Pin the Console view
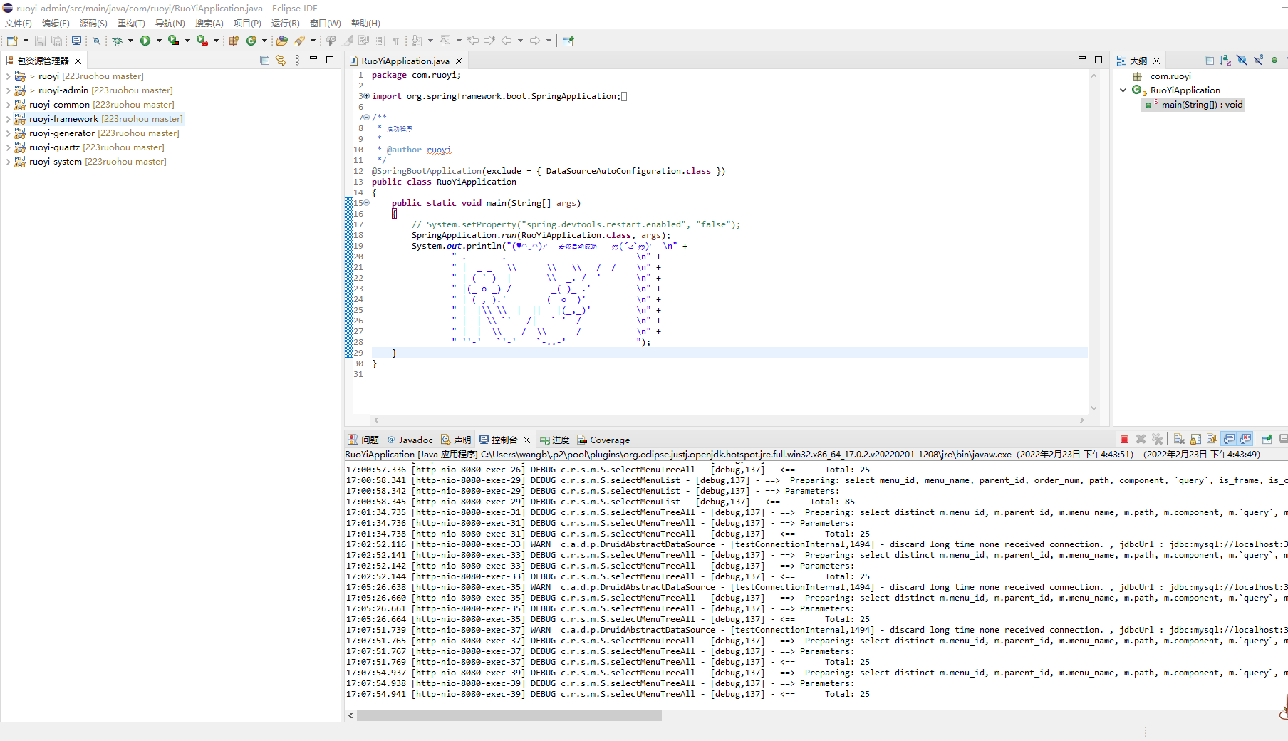Screen dimensions: 1288x741 pyautogui.click(x=1267, y=439)
